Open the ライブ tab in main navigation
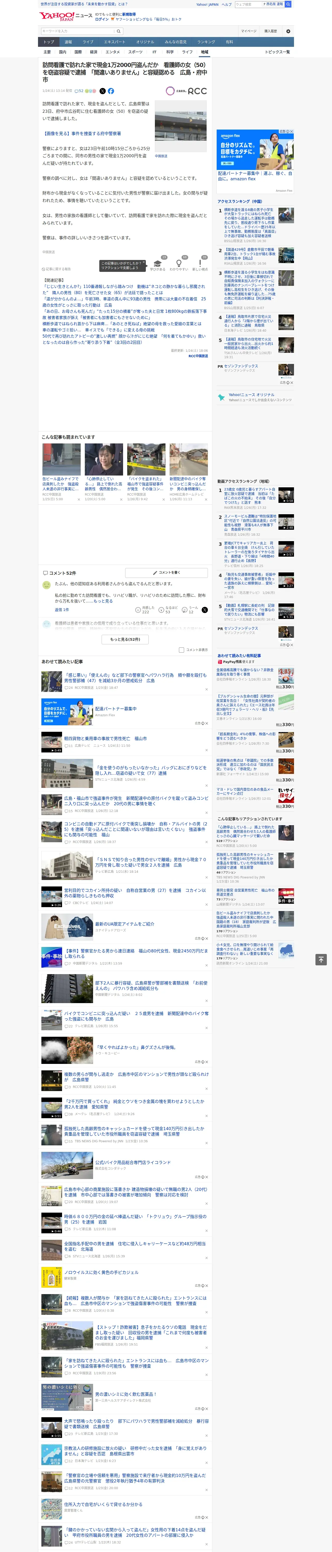 pyautogui.click(x=88, y=42)
